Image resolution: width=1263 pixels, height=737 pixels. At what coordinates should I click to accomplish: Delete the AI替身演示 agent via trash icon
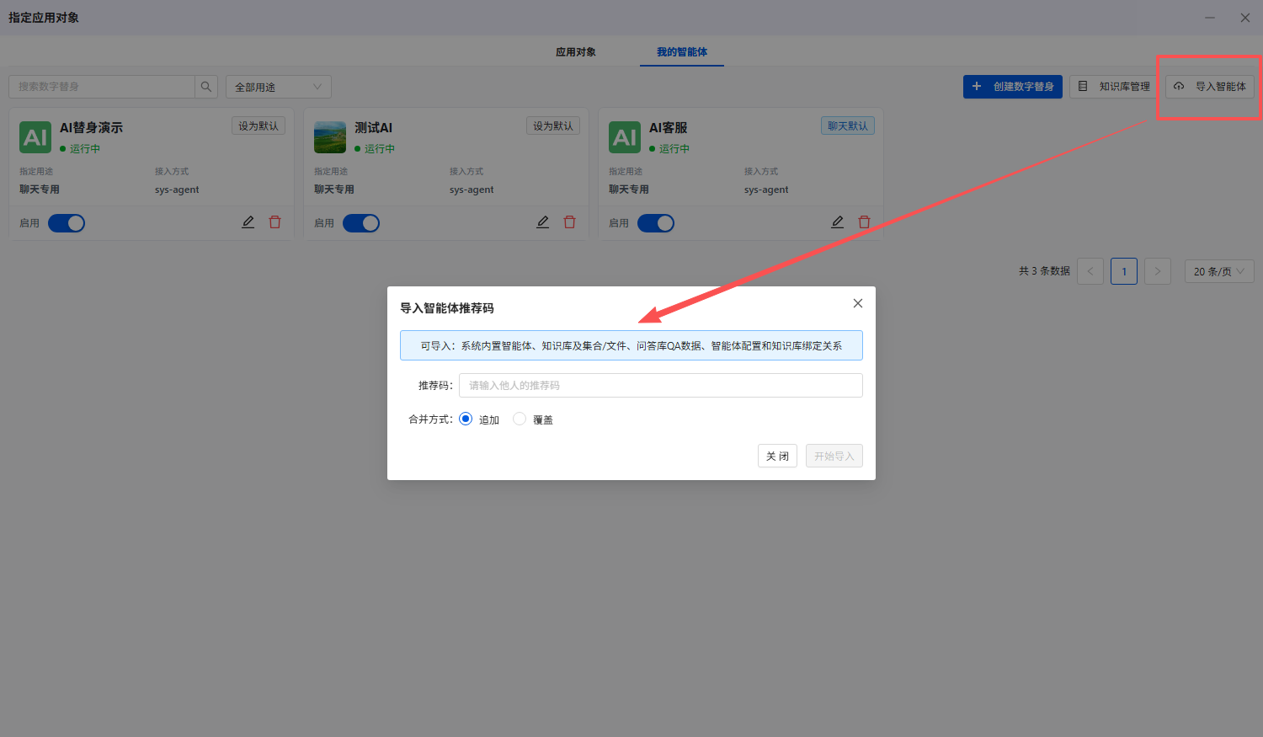(275, 222)
